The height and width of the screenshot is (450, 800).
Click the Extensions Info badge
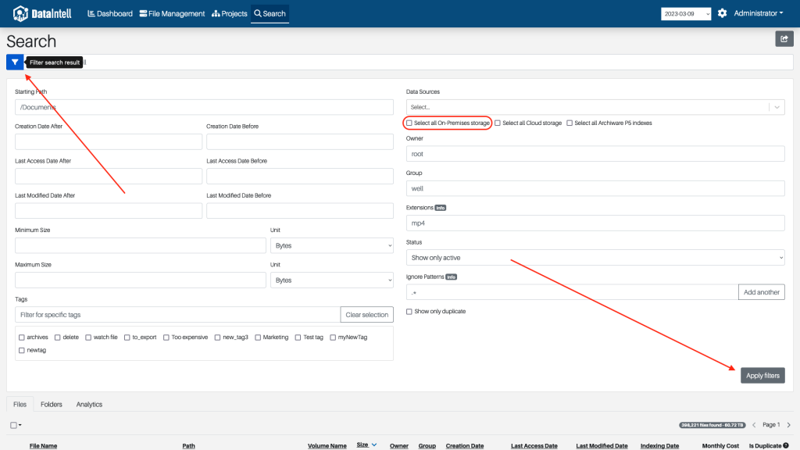point(441,208)
